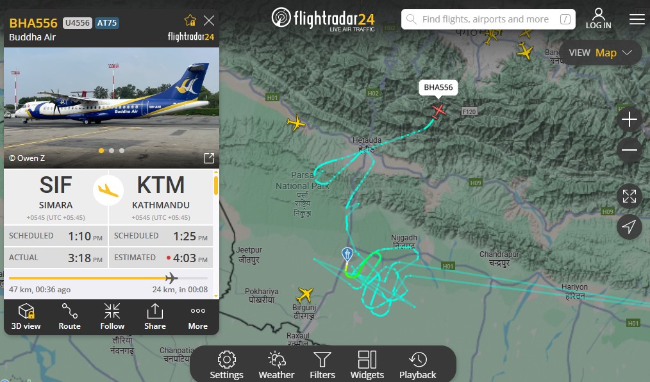The image size is (650, 382).
Task: Click the LOG IN button
Action: coord(598,19)
